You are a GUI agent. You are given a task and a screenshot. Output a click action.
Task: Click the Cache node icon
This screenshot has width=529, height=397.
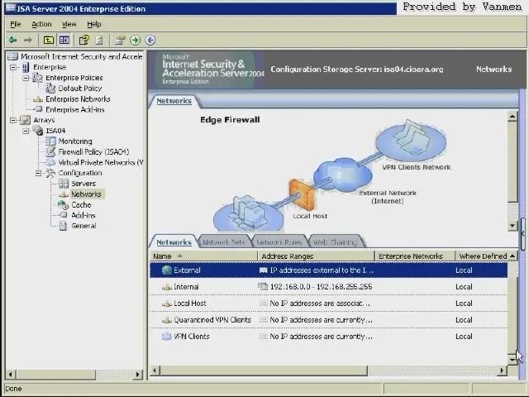(64, 204)
